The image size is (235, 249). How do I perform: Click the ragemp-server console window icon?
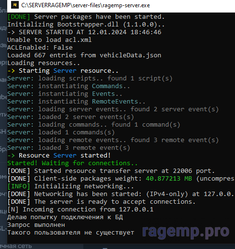coord(14,5)
